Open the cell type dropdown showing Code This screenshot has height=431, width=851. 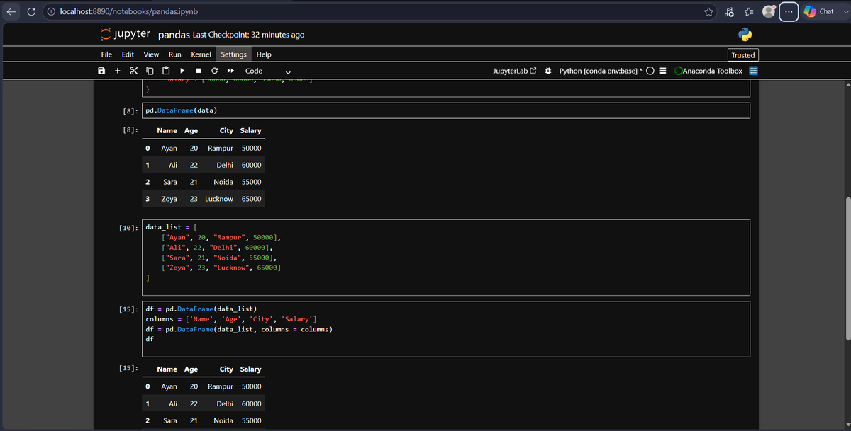coord(268,71)
